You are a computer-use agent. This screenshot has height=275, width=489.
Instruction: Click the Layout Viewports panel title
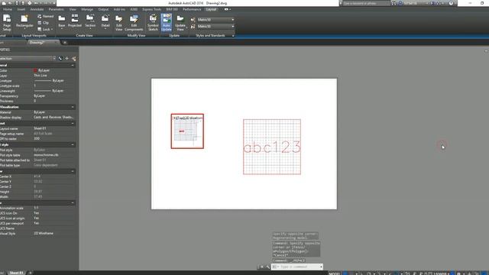pos(34,36)
